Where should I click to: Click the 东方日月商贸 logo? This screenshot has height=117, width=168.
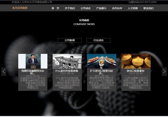coord(20,8)
